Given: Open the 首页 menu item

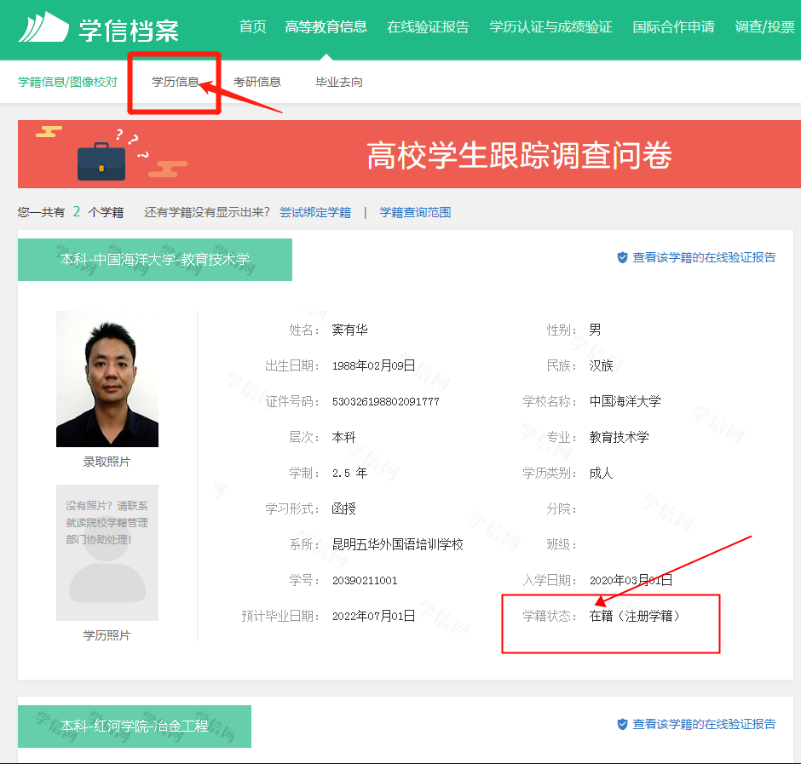Looking at the screenshot, I should point(253,27).
